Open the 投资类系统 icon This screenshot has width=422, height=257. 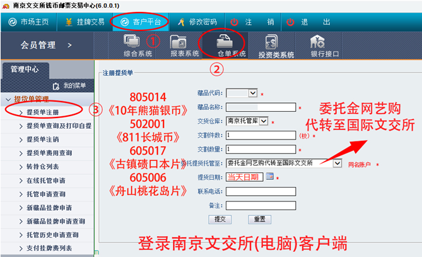pyautogui.click(x=276, y=46)
